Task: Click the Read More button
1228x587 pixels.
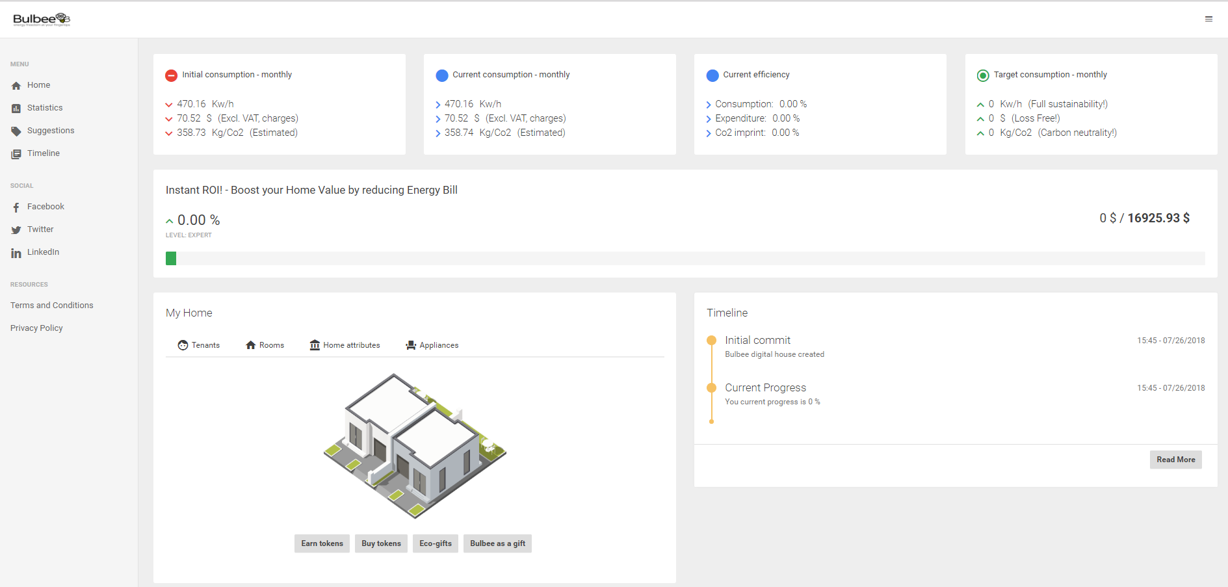Action: point(1175,460)
